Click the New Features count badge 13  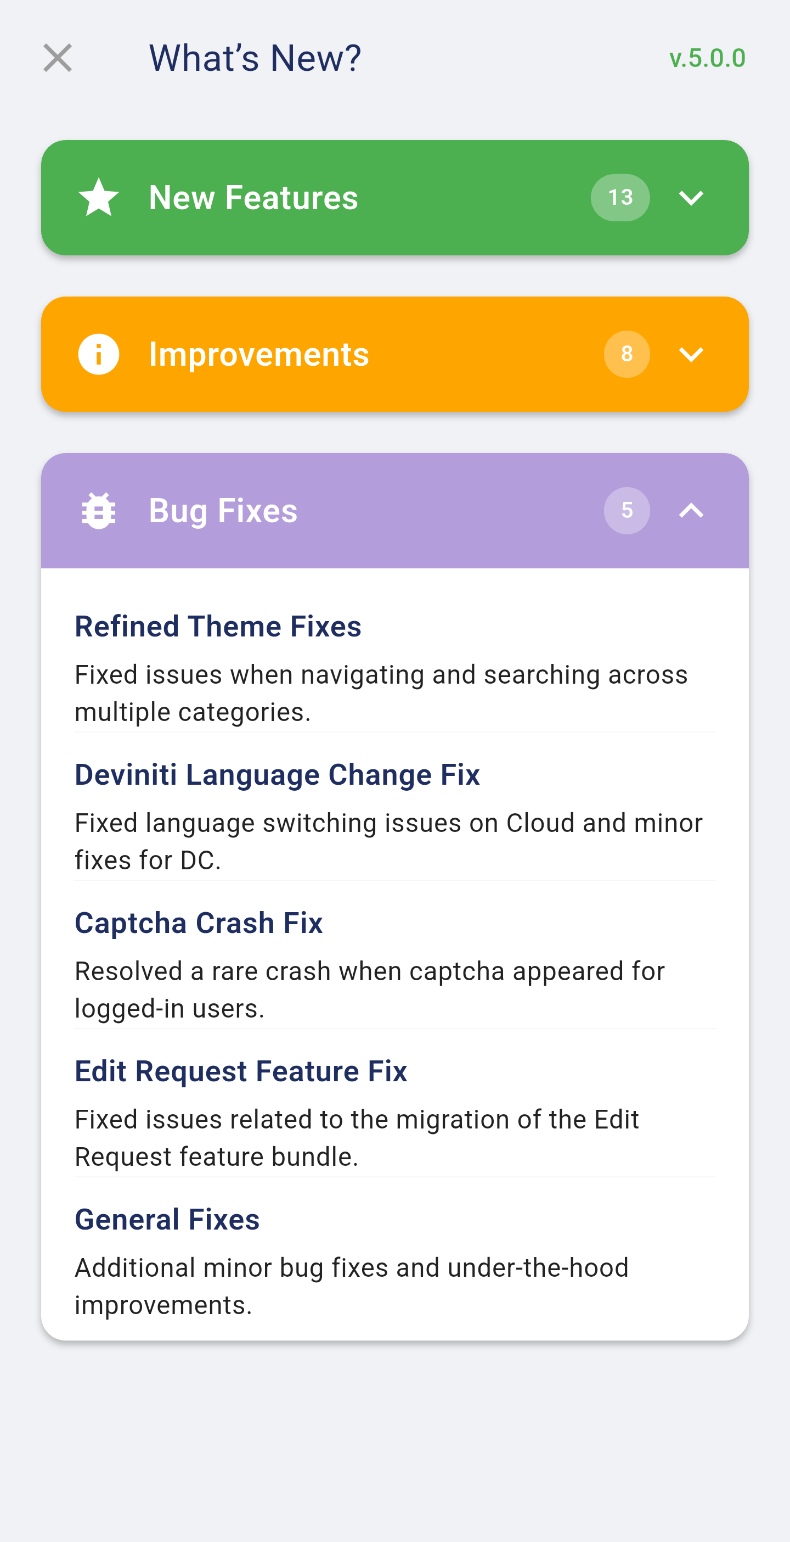[x=620, y=198]
